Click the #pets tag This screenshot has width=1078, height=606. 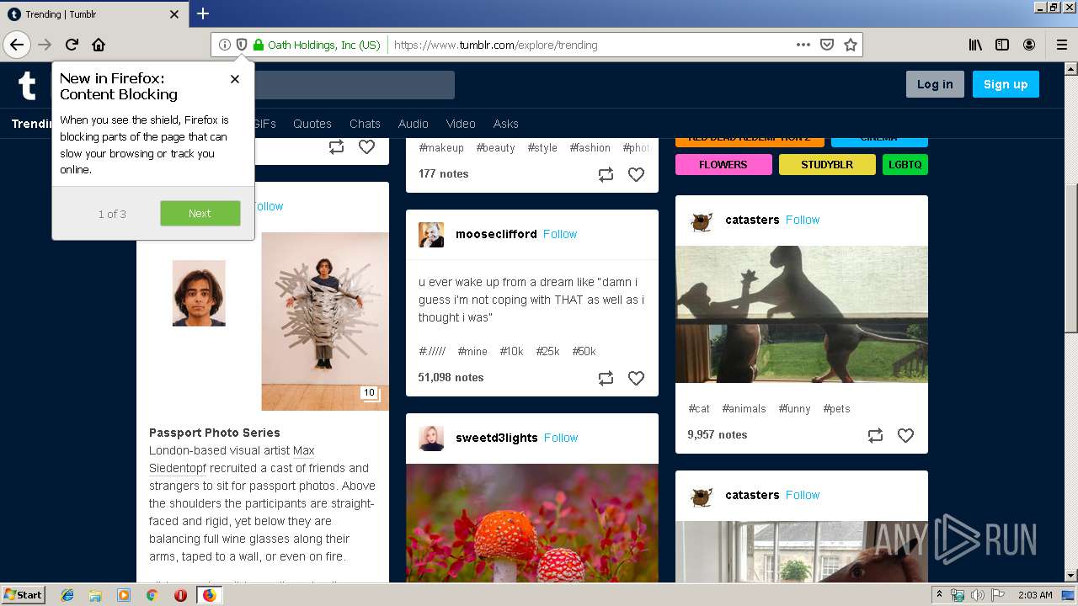(836, 408)
